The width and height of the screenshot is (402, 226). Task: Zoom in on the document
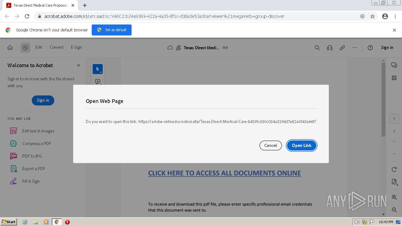[394, 197]
